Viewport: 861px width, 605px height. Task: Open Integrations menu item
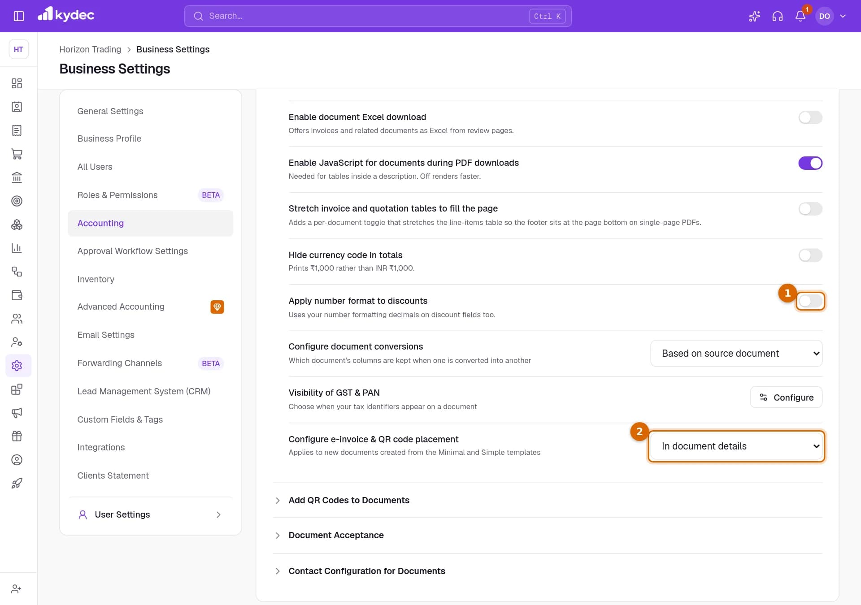coord(151,448)
